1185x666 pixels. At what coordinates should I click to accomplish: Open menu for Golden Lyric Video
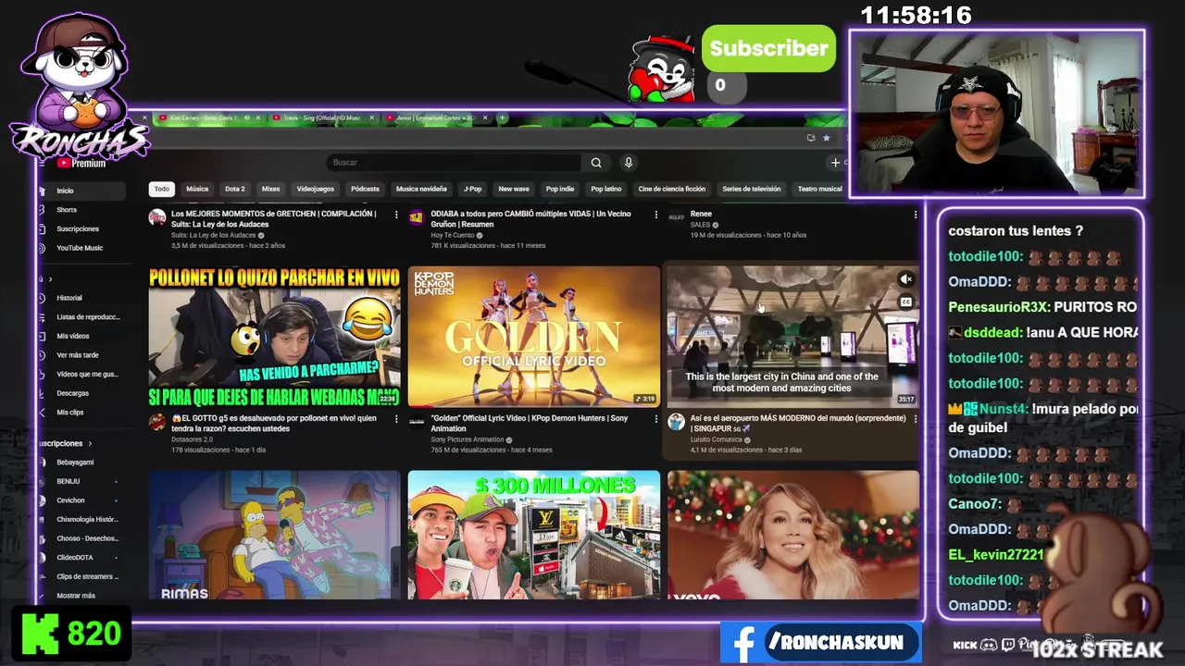pyautogui.click(x=656, y=419)
